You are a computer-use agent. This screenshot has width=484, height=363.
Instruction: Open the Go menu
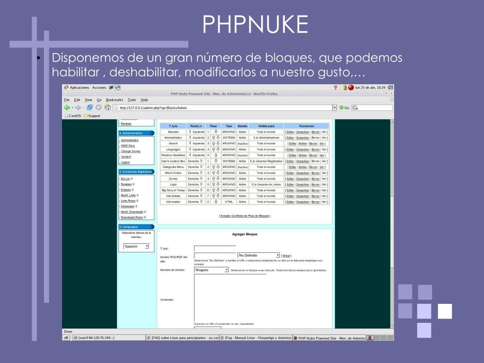(x=99, y=100)
